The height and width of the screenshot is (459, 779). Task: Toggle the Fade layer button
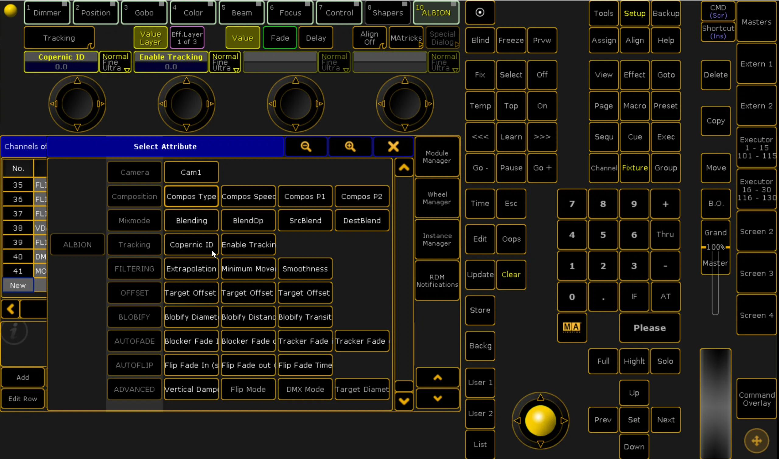tap(280, 38)
